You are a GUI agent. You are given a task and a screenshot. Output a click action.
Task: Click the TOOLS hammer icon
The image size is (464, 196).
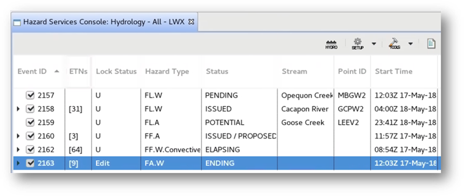click(x=395, y=44)
